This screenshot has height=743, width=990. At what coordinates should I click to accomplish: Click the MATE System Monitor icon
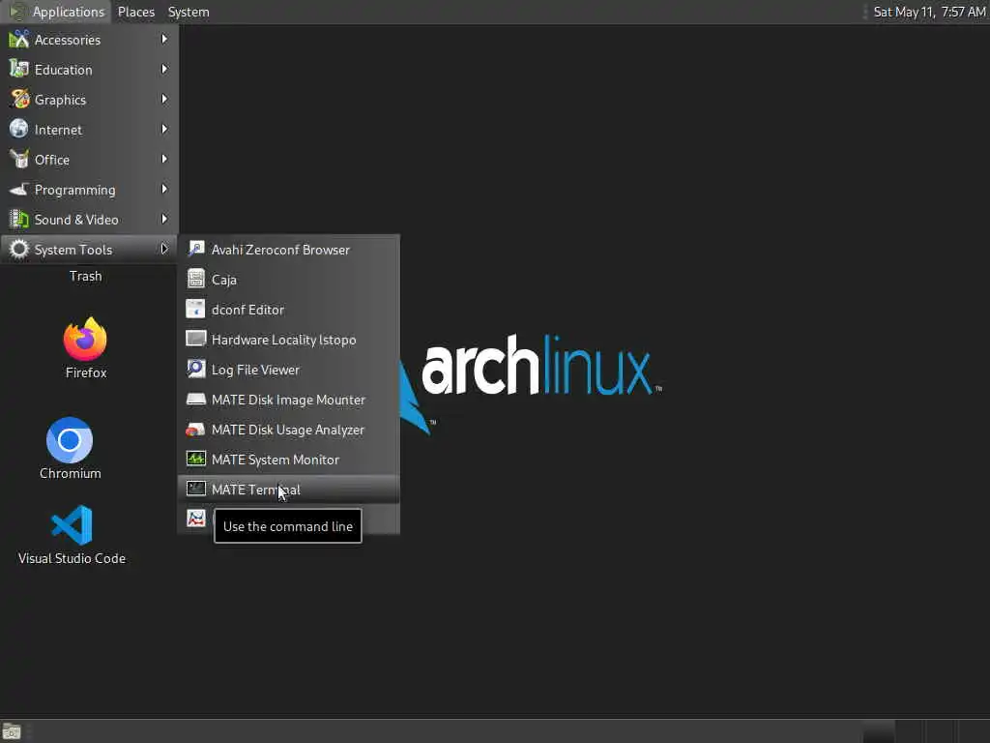point(196,459)
